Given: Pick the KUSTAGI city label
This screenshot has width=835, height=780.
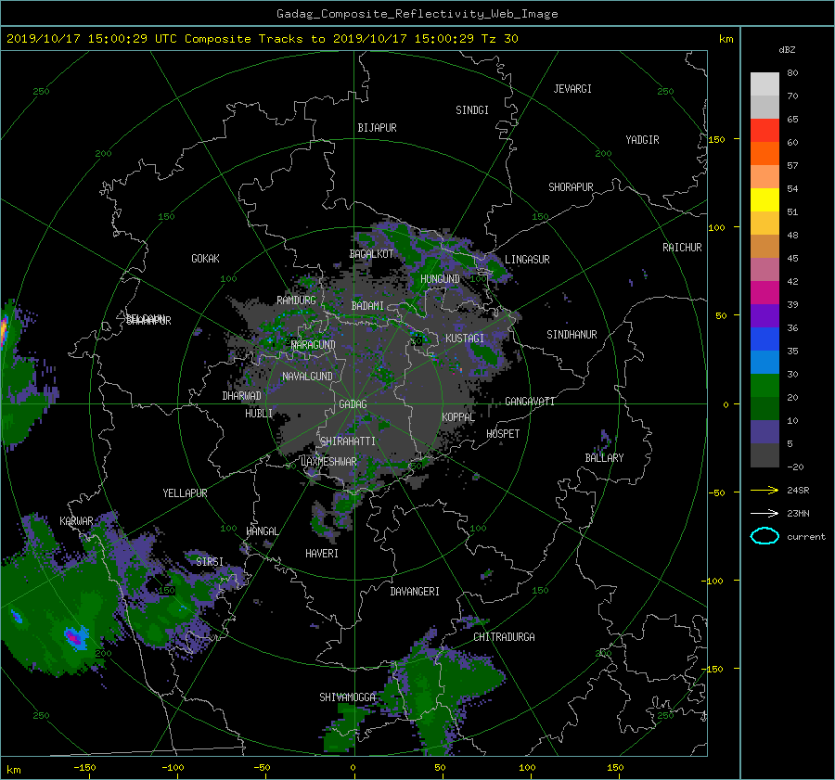Looking at the screenshot, I should [x=465, y=339].
